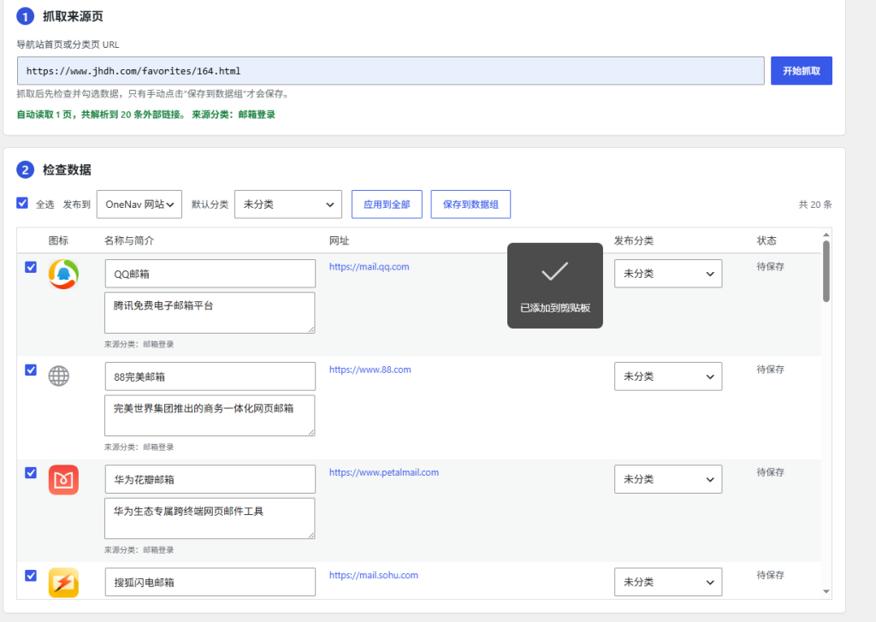Click the 华为花瓣邮箱 red icon

click(63, 480)
